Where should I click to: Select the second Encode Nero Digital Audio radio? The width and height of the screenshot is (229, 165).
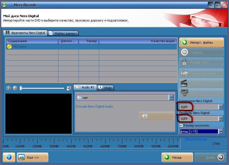tap(78, 118)
